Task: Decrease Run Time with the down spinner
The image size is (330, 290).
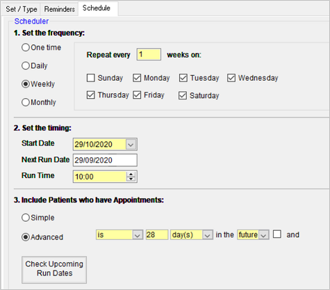Action: coord(131,179)
